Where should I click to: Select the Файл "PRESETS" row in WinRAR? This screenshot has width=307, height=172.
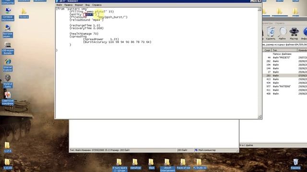(x=284, y=57)
